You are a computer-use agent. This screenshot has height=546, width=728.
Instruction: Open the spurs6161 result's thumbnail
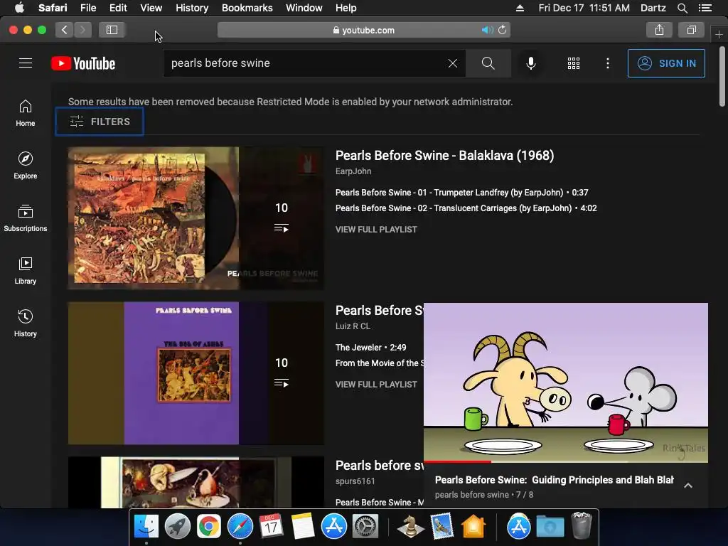[x=196, y=482]
